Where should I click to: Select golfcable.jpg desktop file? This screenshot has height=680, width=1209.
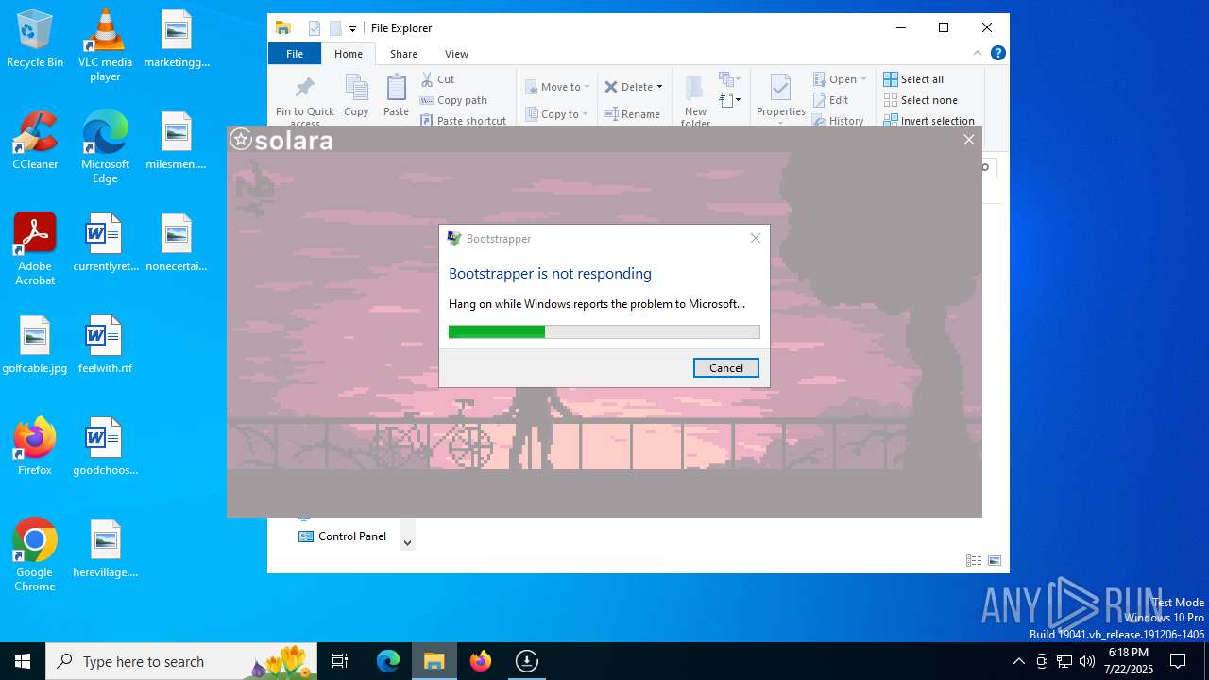pos(35,345)
